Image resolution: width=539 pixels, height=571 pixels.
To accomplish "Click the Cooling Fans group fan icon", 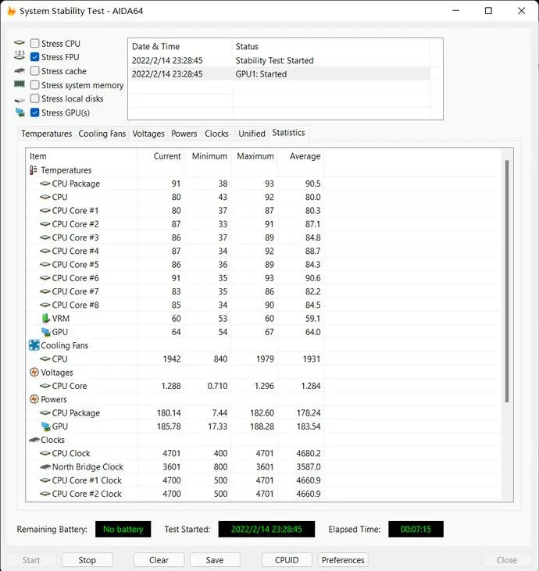I will pos(34,345).
